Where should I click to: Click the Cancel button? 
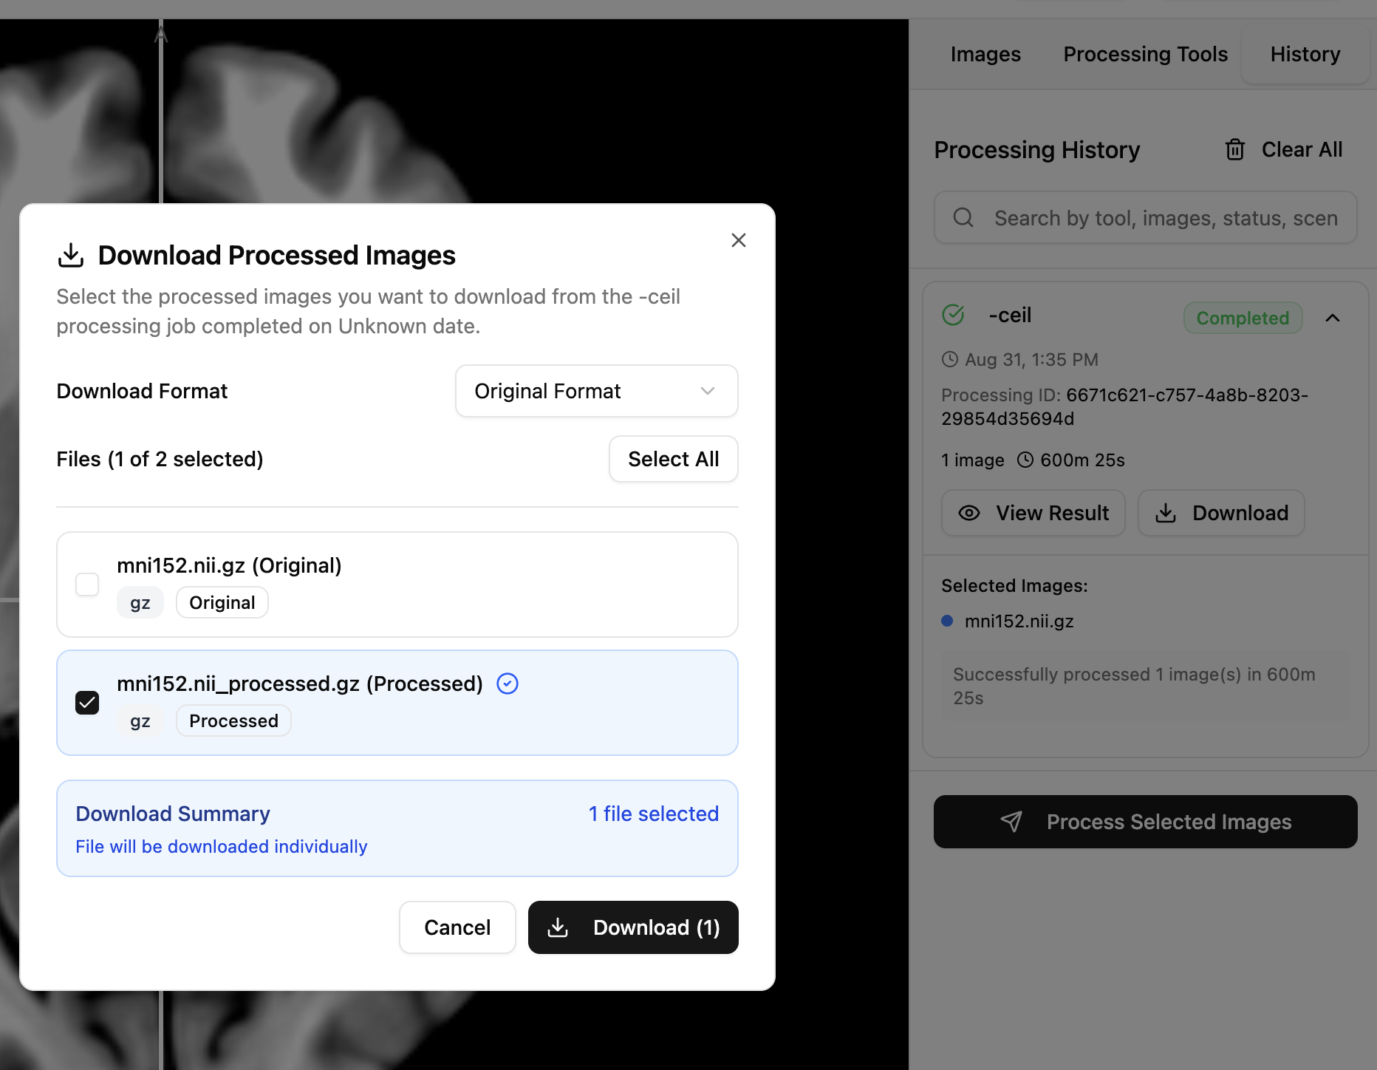pos(457,927)
